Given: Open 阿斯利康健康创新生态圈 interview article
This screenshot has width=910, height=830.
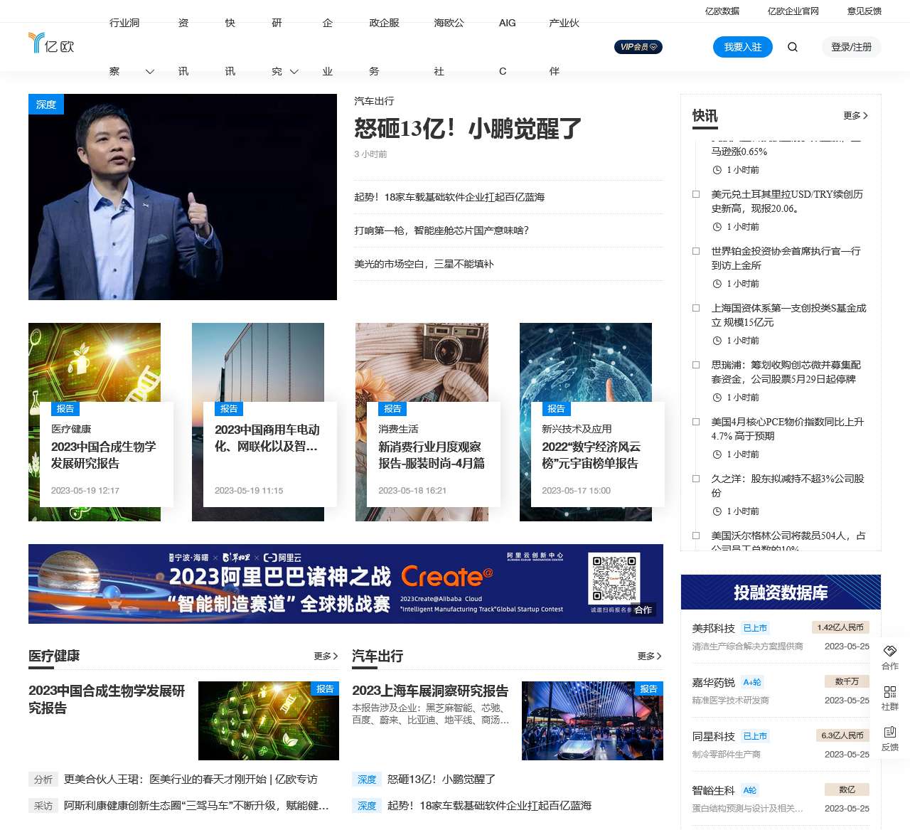Looking at the screenshot, I should pyautogui.click(x=196, y=806).
